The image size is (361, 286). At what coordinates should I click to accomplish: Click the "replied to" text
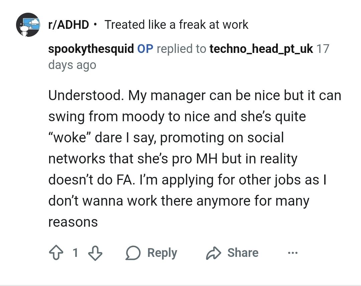pos(181,49)
